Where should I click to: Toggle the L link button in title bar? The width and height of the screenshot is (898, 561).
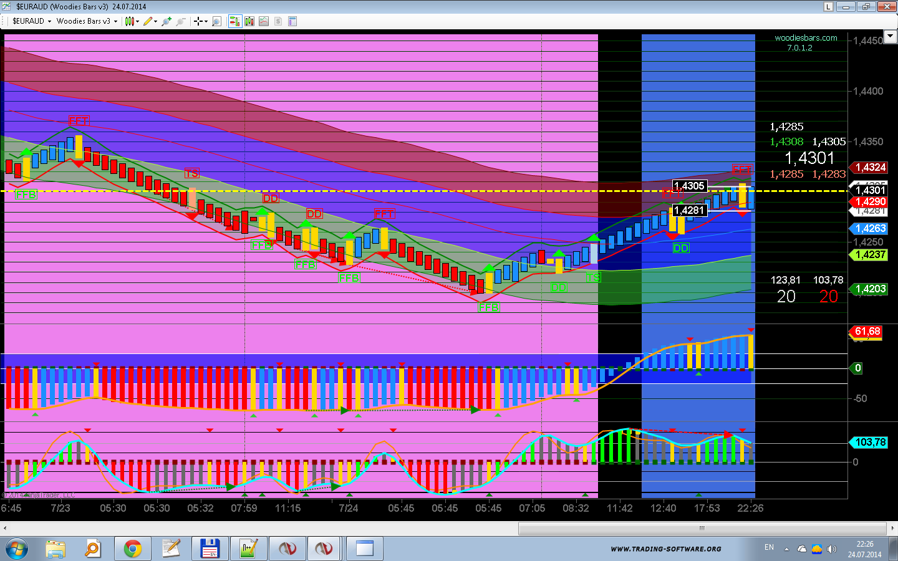tap(828, 7)
